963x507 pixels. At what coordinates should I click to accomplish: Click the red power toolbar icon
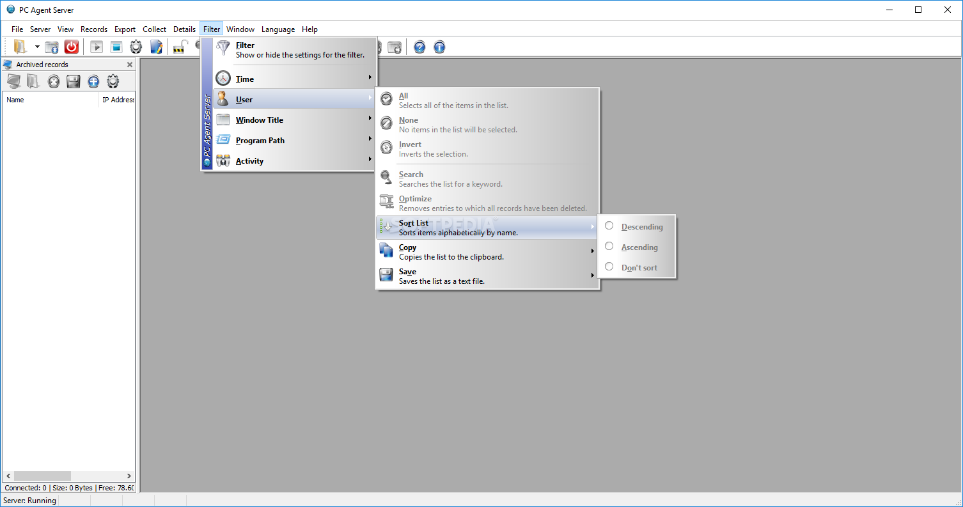72,47
